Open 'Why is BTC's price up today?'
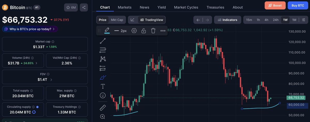Viewport: 310px width, 122px height. click(30, 29)
